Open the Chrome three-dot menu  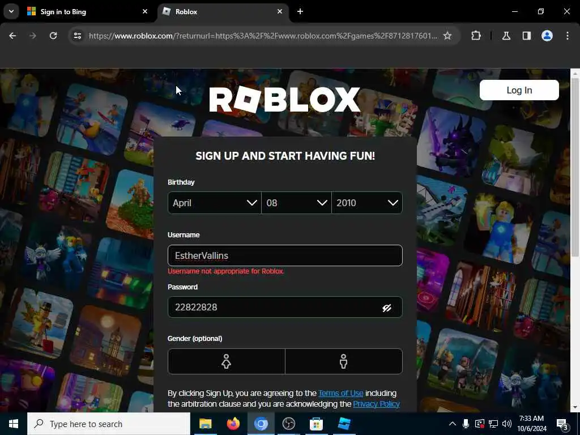[x=567, y=36]
